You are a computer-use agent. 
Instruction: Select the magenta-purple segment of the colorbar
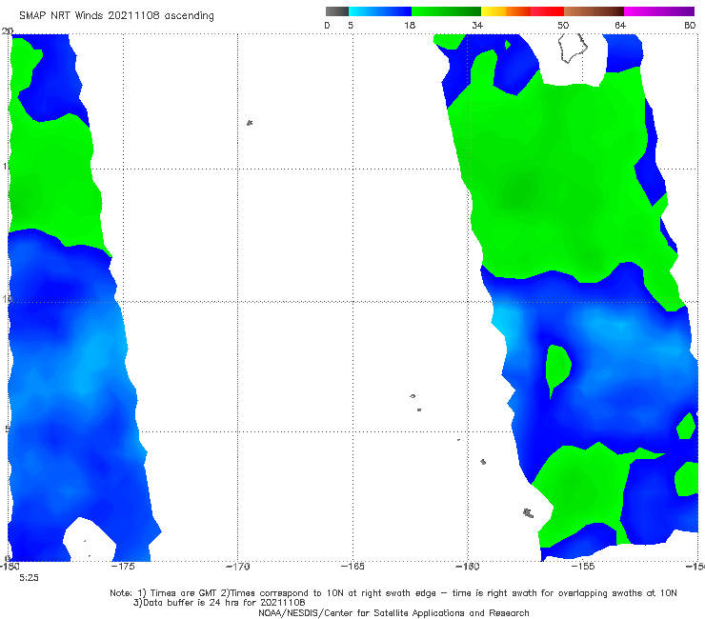pyautogui.click(x=659, y=11)
